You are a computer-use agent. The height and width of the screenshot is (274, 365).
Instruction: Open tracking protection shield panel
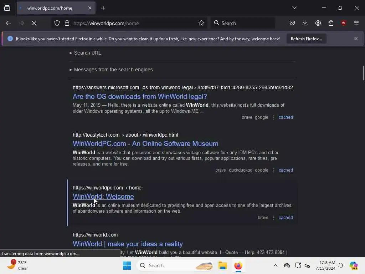click(57, 23)
